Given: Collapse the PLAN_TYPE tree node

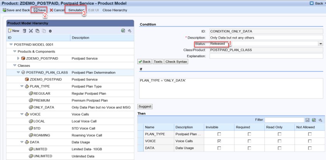Looking at the screenshot, I should point(22,86).
